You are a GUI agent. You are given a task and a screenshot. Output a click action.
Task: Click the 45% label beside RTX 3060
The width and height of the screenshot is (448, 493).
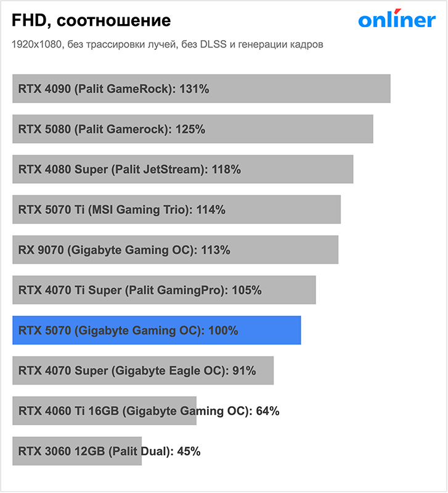click(x=189, y=451)
